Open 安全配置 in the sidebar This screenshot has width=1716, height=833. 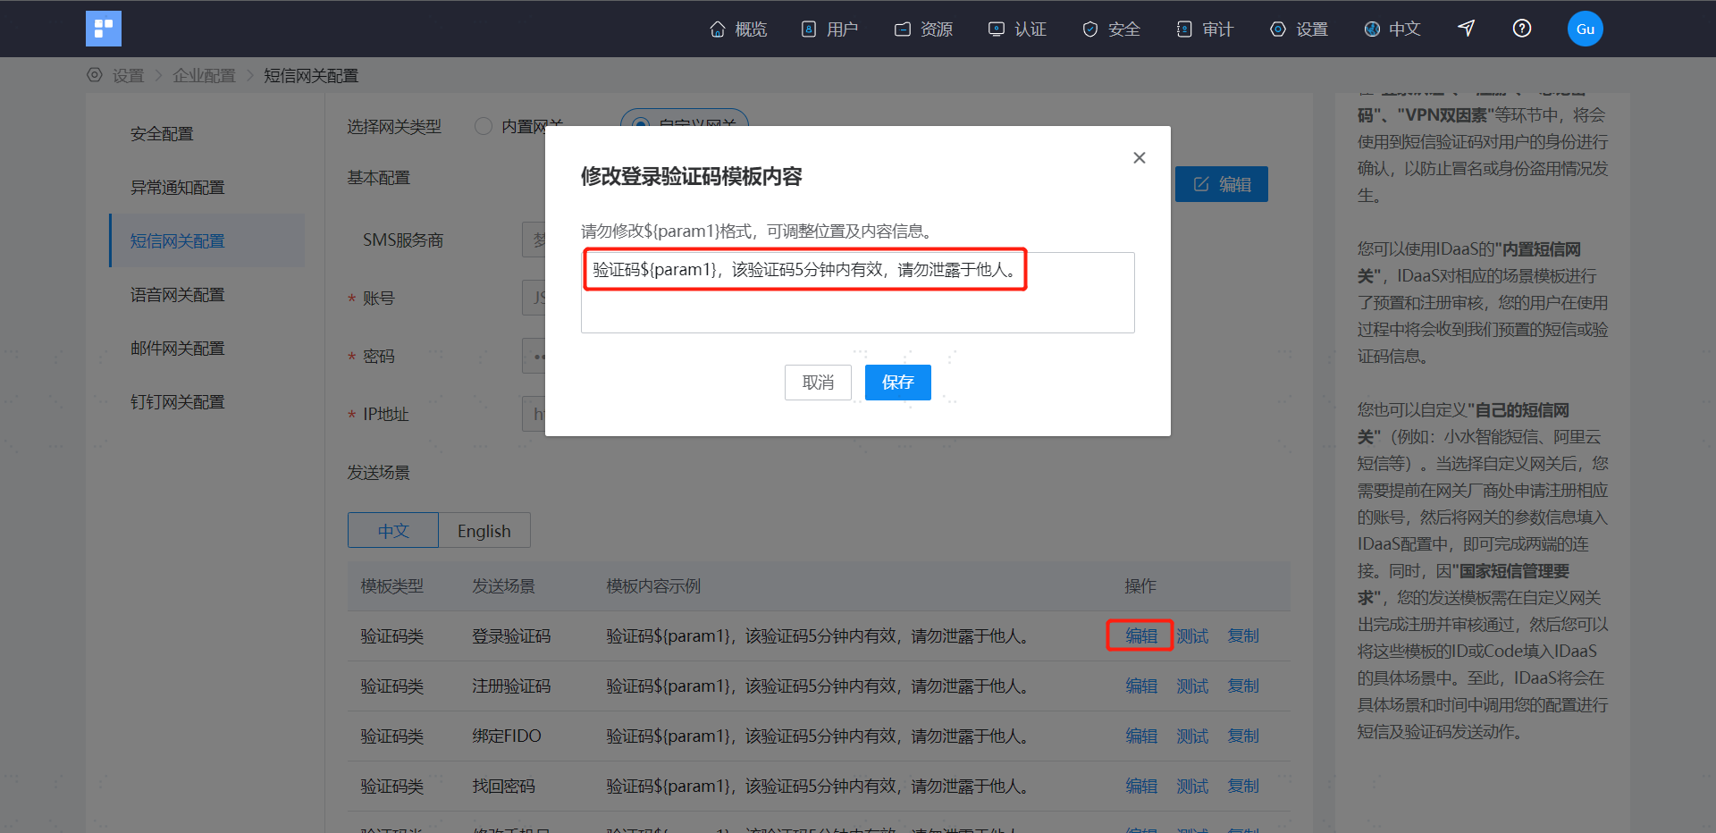pyautogui.click(x=162, y=134)
